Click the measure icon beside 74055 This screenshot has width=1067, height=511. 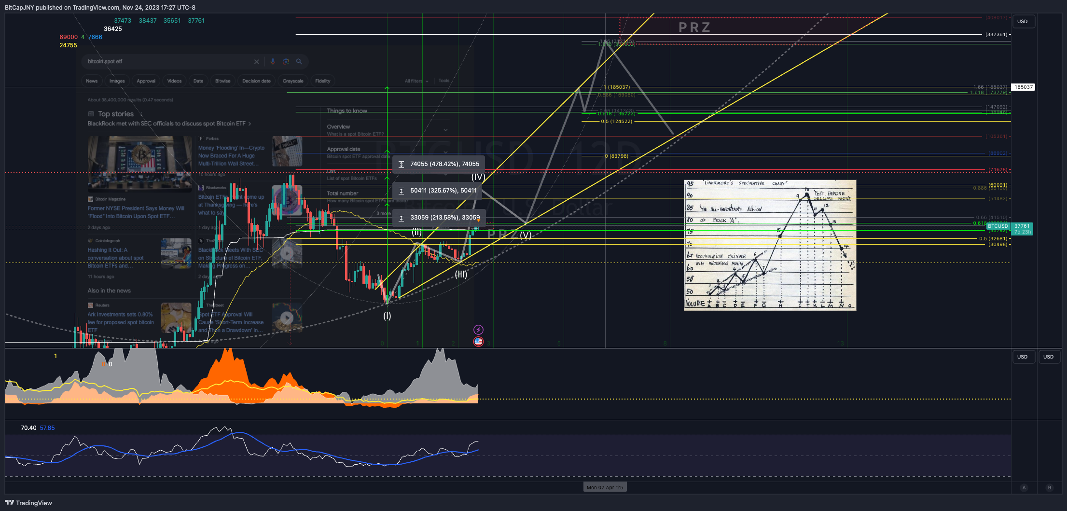coord(401,164)
